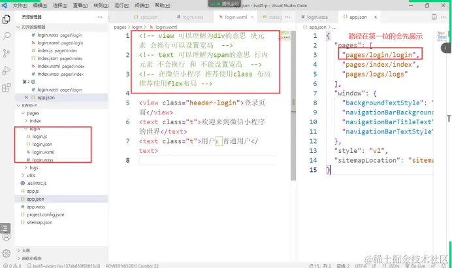Image resolution: width=452 pixels, height=268 pixels.
Task: Open the 转到(G) menu
Action: click(101, 5)
